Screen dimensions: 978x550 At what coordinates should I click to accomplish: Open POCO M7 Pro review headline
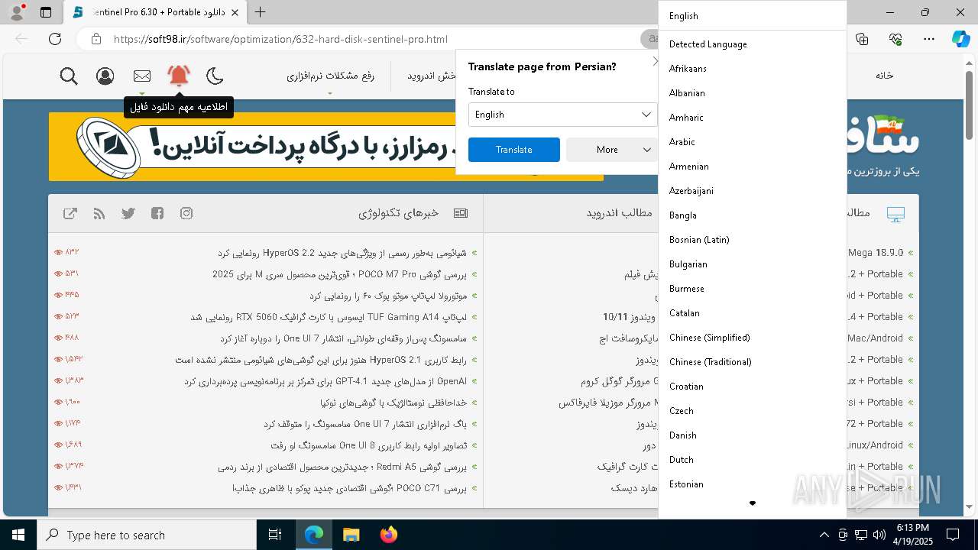point(339,274)
